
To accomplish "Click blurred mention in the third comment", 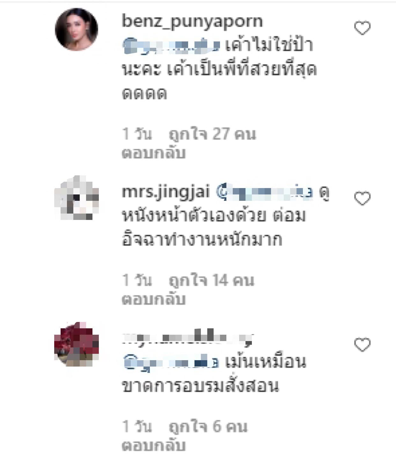I will (x=171, y=362).
